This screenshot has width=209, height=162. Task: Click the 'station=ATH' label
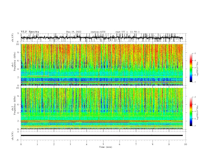(x=98, y=32)
